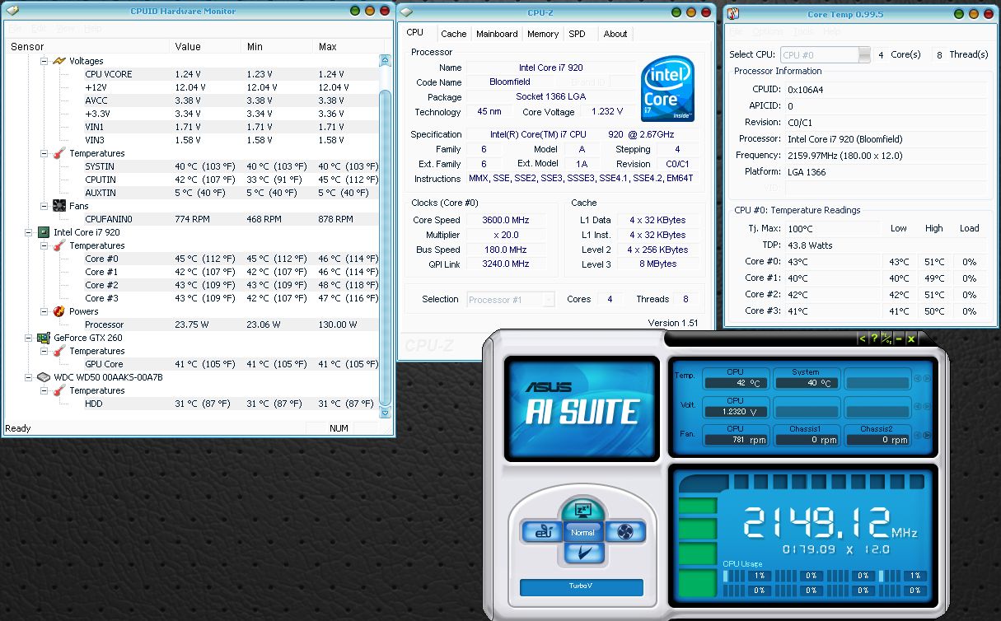
Task: Click the flame icon beside the Powers node
Action: pyautogui.click(x=59, y=311)
